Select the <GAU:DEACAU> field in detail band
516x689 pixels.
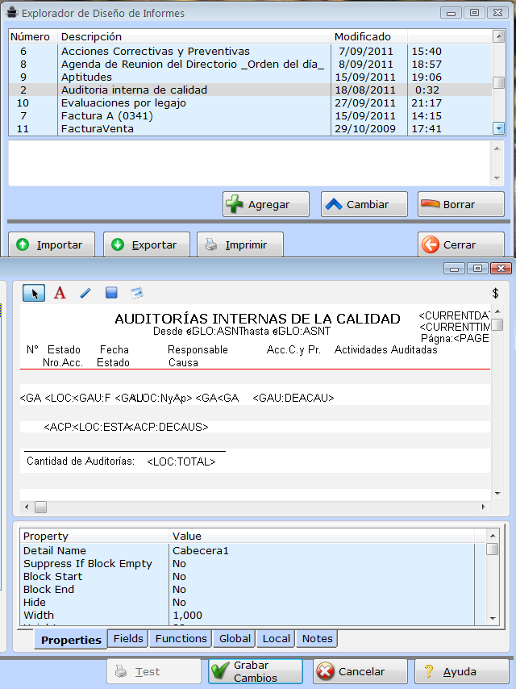tap(293, 398)
